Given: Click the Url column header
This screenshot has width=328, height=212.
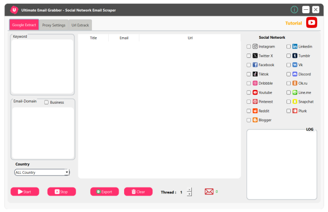Looking at the screenshot, I should (x=190, y=38).
